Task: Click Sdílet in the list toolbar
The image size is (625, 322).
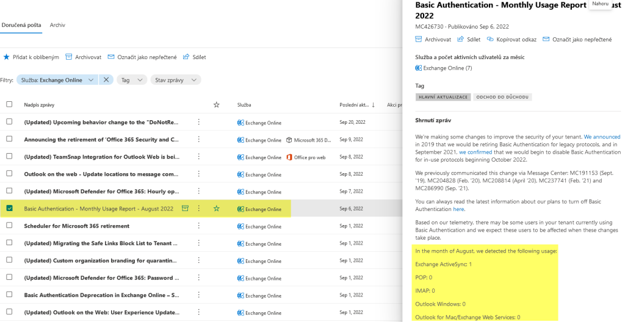Action: click(x=194, y=57)
